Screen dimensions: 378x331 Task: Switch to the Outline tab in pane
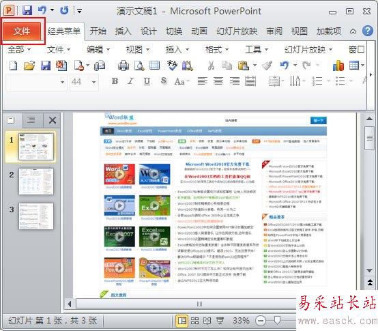31,120
